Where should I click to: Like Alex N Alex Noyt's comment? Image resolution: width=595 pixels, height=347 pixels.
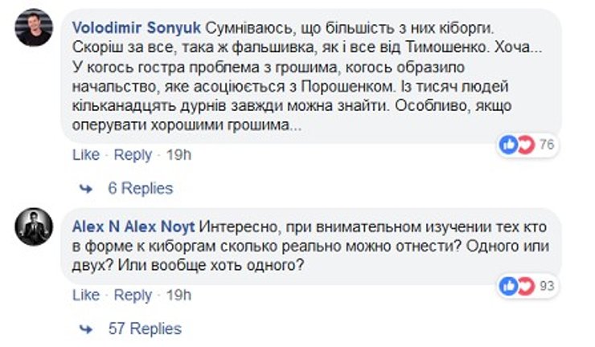click(x=85, y=296)
